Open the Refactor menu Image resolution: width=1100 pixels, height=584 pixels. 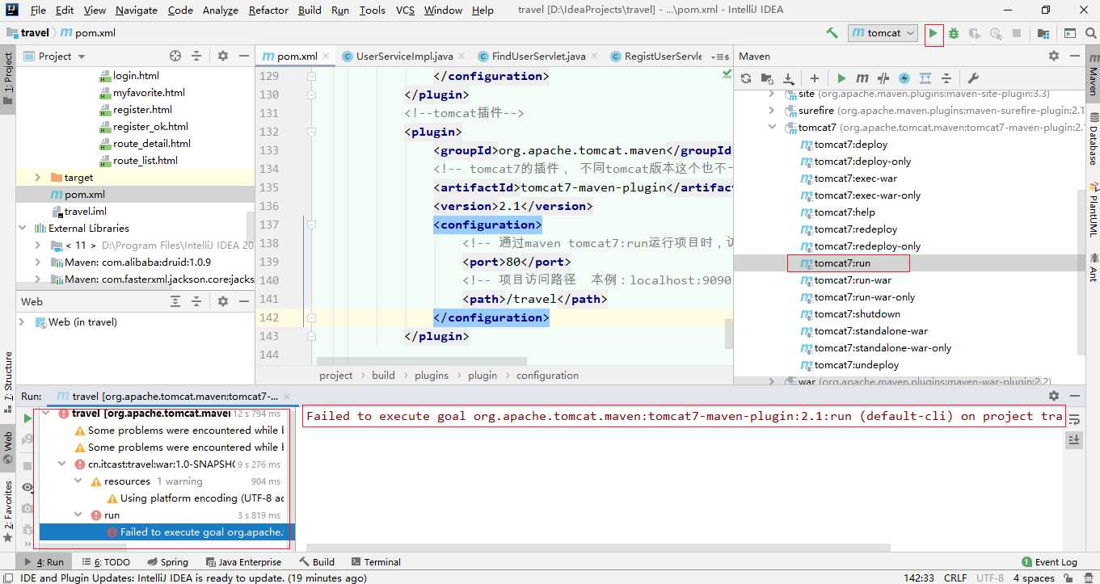(268, 11)
